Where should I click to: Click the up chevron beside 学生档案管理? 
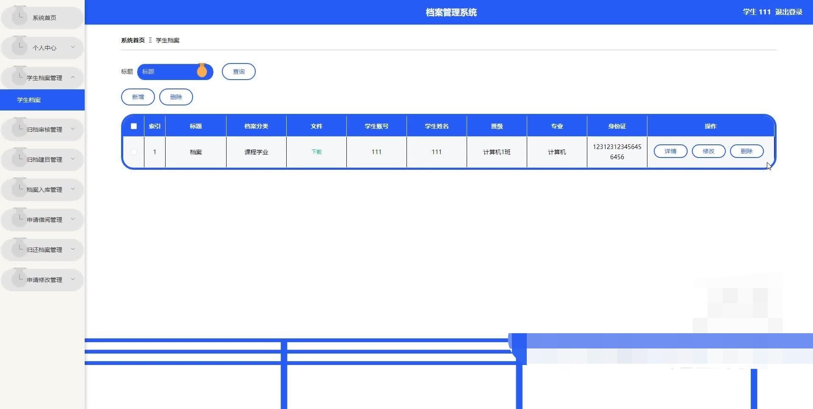coord(73,77)
